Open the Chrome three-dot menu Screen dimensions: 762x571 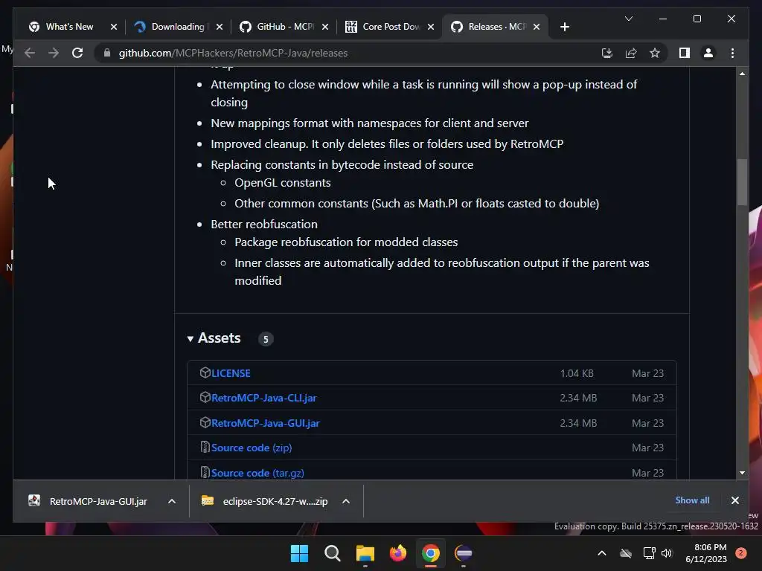732,53
